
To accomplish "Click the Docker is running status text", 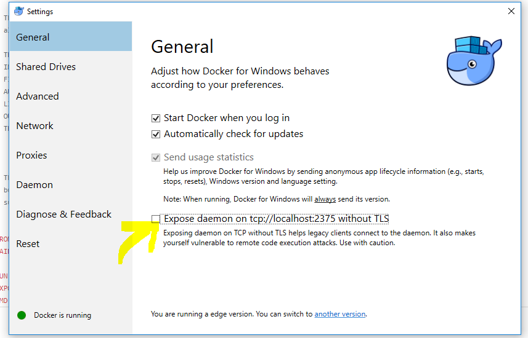I will coord(63,315).
